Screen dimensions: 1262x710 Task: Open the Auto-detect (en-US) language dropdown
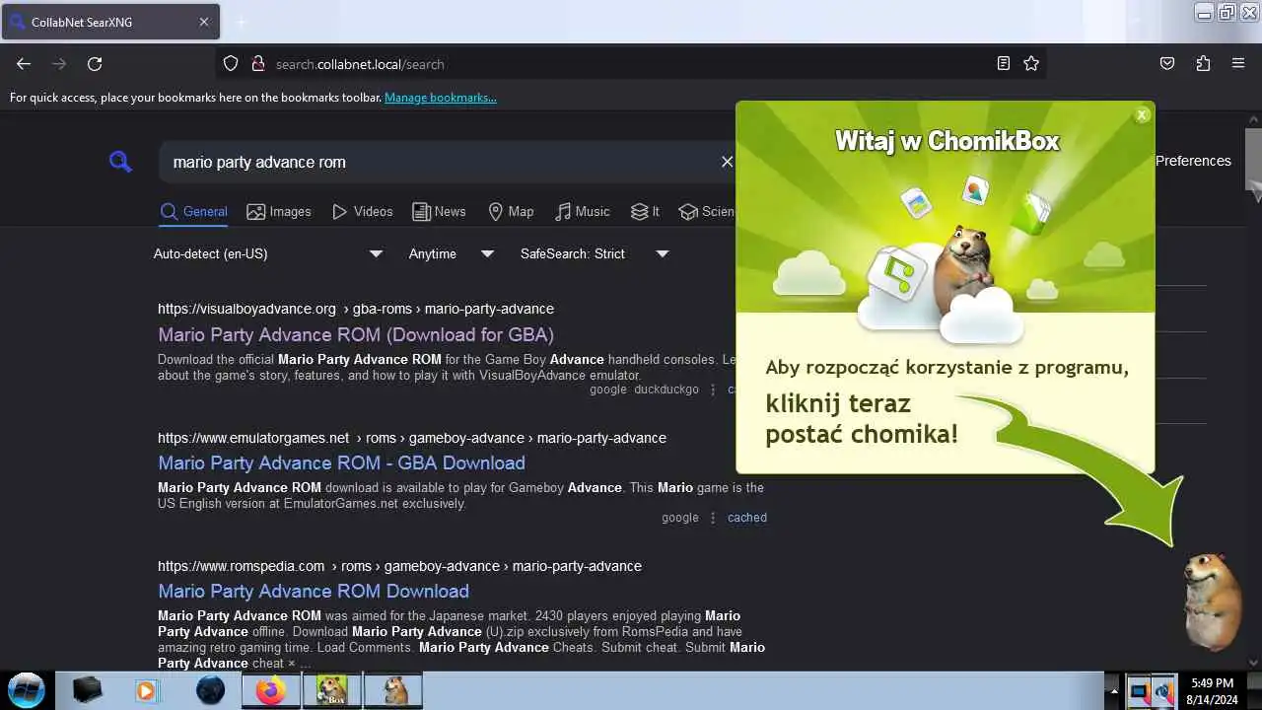point(268,253)
